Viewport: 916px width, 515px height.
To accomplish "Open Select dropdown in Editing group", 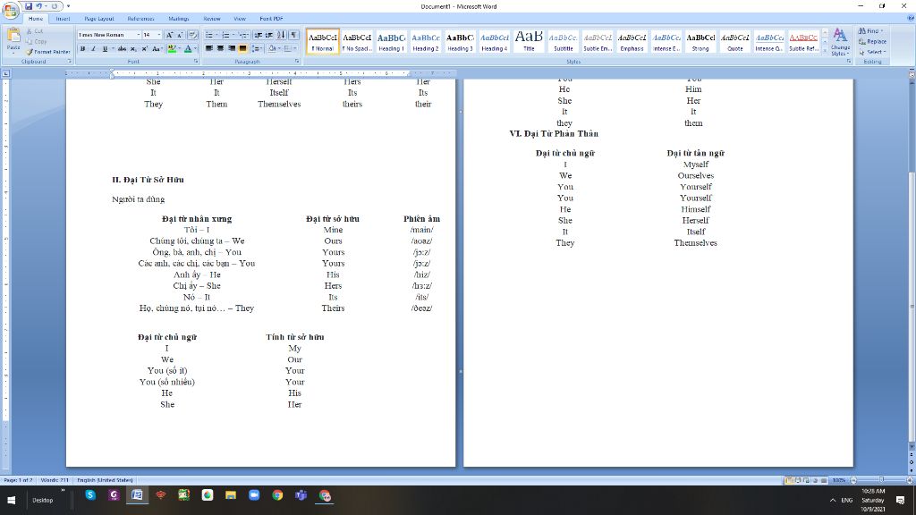I will (872, 52).
